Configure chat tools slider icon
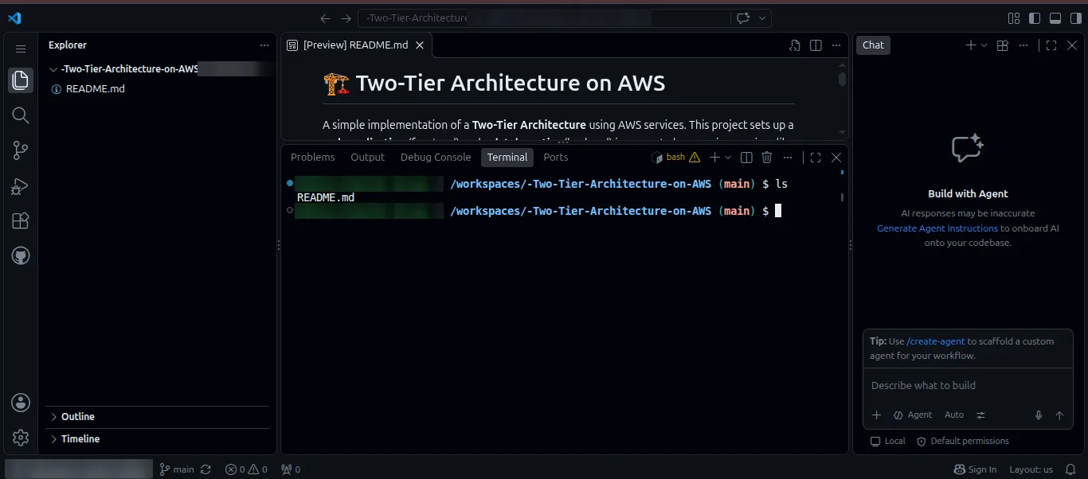 pos(980,415)
